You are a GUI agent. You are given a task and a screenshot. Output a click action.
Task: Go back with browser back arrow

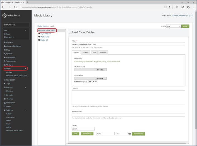pos(3,7)
